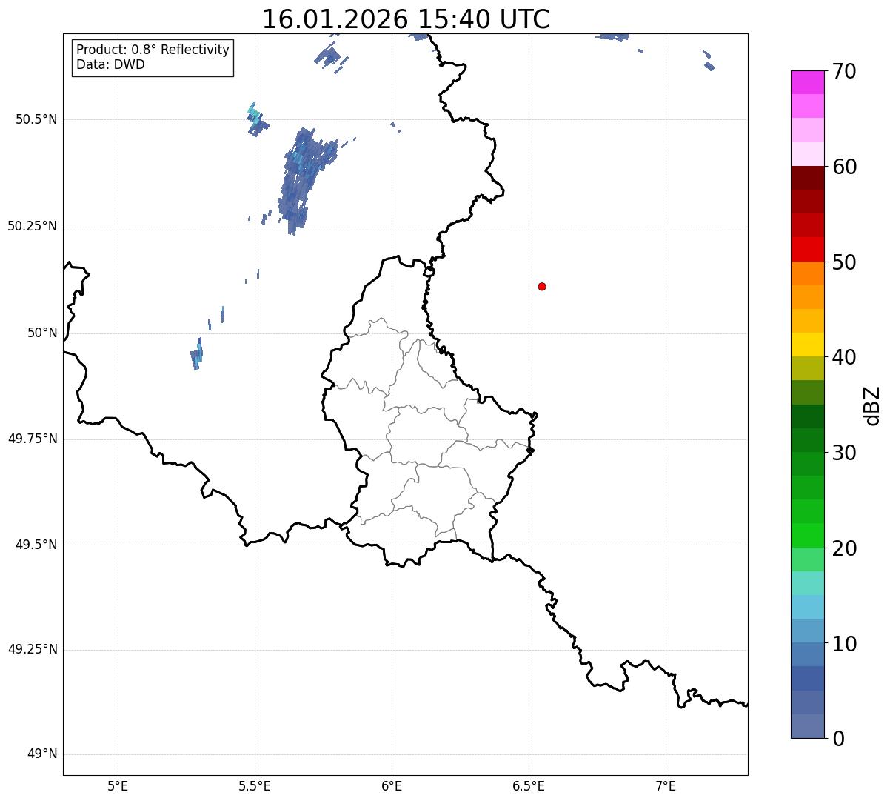This screenshot has width=890, height=801.
Task: Click the 50.5°N latitude label
Action: pos(36,119)
